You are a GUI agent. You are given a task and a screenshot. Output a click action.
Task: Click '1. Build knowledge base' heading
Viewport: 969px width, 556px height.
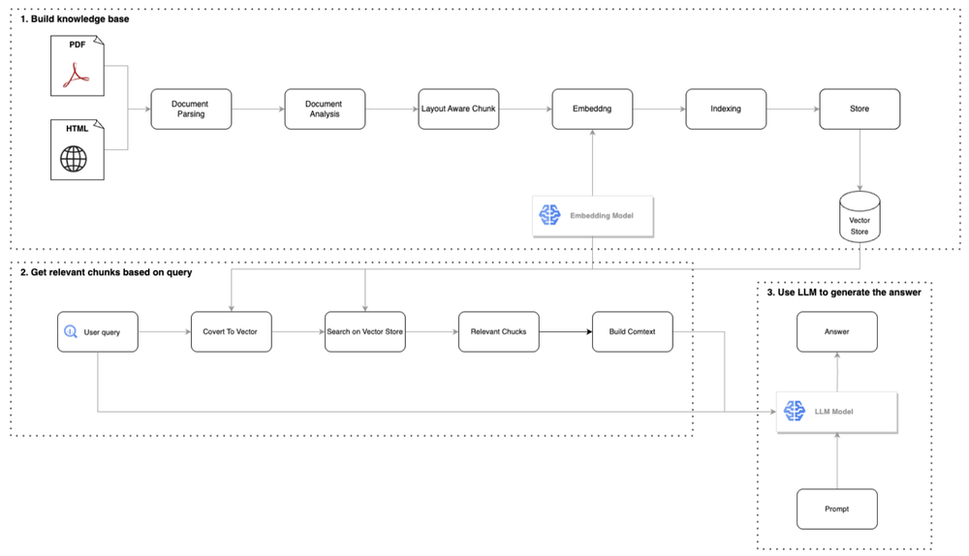pyautogui.click(x=75, y=19)
